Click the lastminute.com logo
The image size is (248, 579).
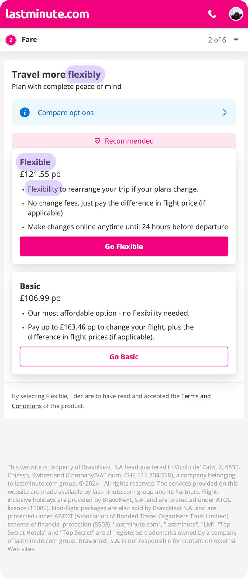[x=47, y=14]
